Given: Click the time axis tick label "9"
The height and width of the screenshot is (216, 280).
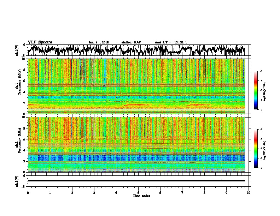Looking at the screenshot, I should (226, 193).
